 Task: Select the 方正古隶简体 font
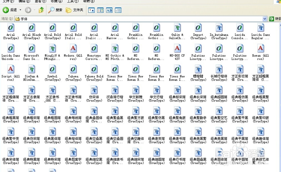pos(31,94)
